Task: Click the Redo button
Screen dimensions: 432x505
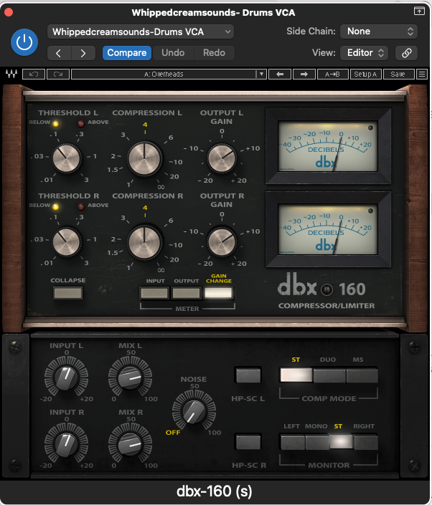Action: coord(214,53)
